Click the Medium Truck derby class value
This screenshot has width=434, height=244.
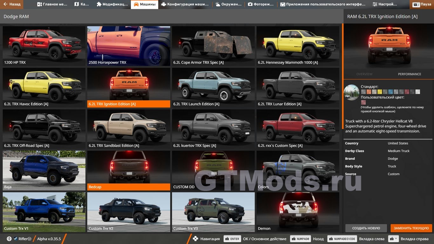(399, 151)
